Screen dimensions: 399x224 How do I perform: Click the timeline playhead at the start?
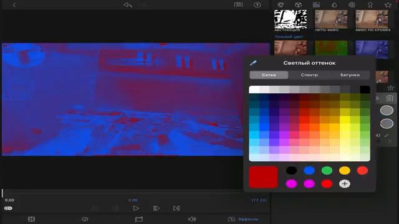pyautogui.click(x=2, y=193)
